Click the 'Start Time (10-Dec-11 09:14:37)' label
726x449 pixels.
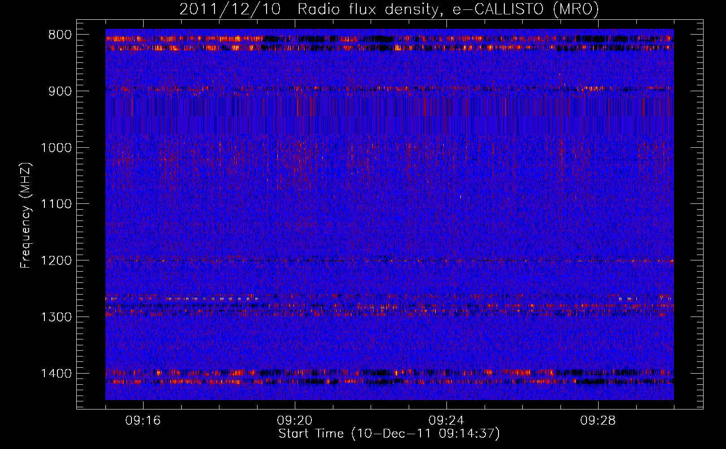point(389,434)
